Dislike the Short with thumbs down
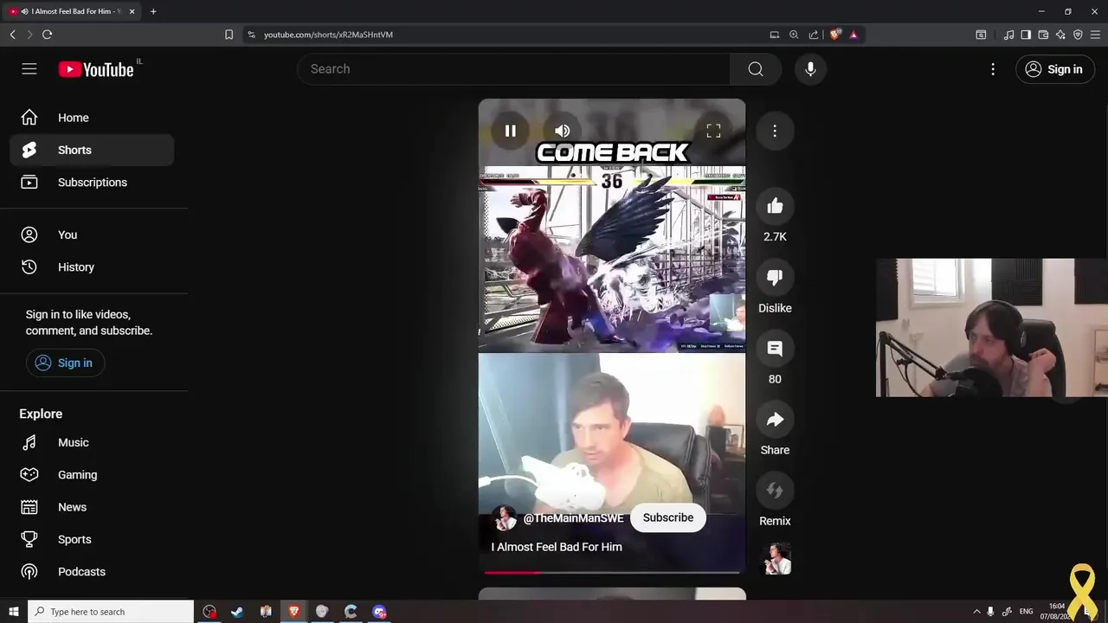This screenshot has height=623, width=1108. pyautogui.click(x=775, y=277)
